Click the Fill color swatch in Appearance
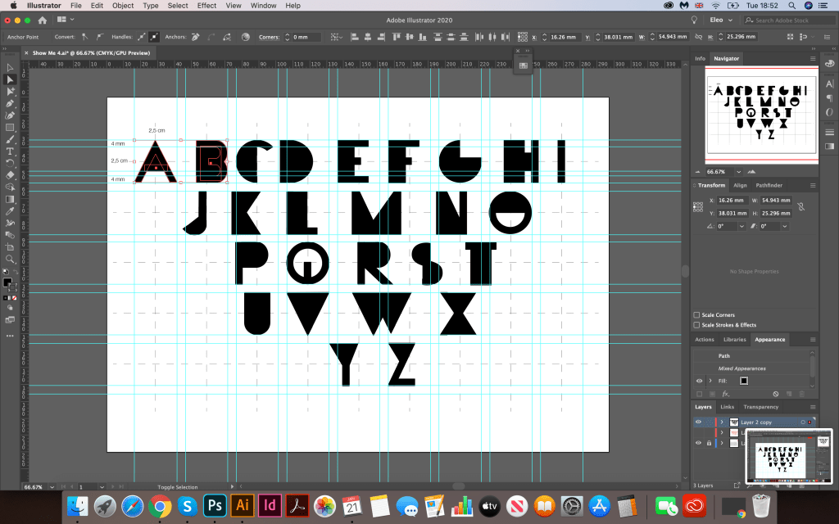 (x=744, y=381)
